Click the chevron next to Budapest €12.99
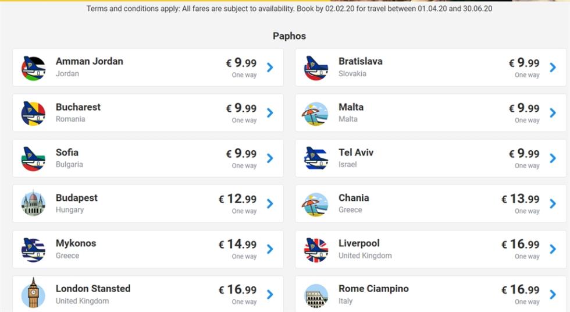The image size is (570, 312). (x=270, y=204)
